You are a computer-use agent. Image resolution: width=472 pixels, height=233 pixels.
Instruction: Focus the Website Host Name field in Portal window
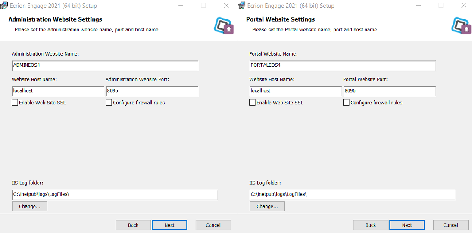click(296, 91)
